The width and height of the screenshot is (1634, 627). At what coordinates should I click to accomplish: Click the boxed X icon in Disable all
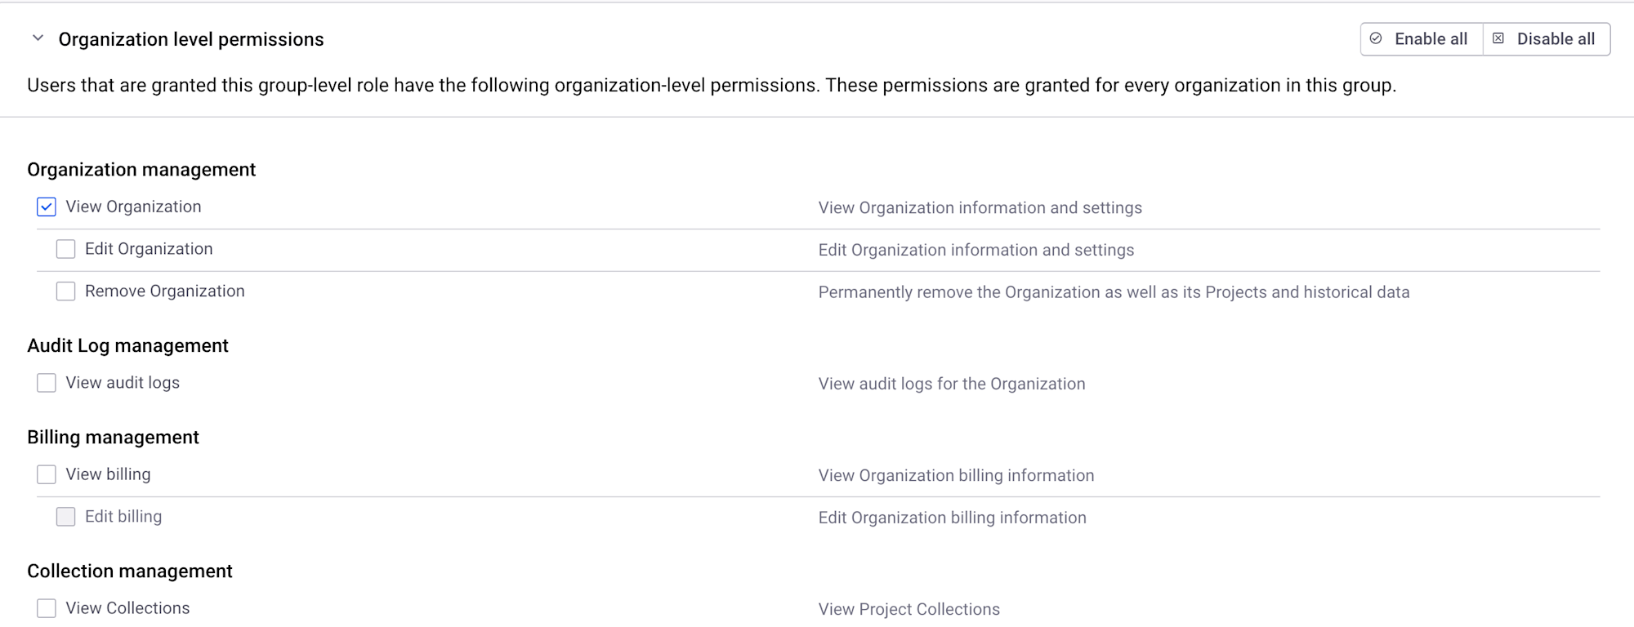coord(1498,38)
